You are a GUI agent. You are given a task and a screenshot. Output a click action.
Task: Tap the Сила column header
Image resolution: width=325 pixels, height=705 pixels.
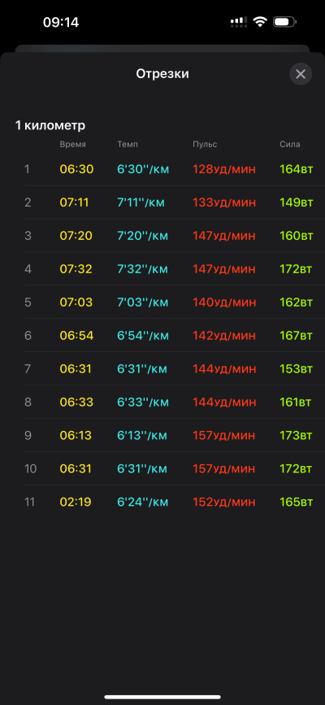[x=290, y=144]
